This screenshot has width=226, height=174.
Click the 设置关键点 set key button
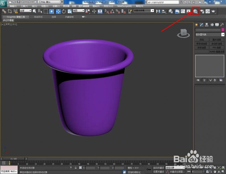pyautogui.click(x=158, y=172)
